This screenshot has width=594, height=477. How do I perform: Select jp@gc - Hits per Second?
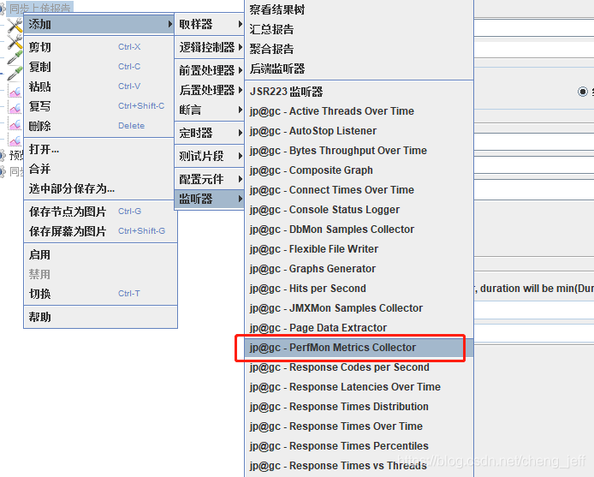coord(359,289)
